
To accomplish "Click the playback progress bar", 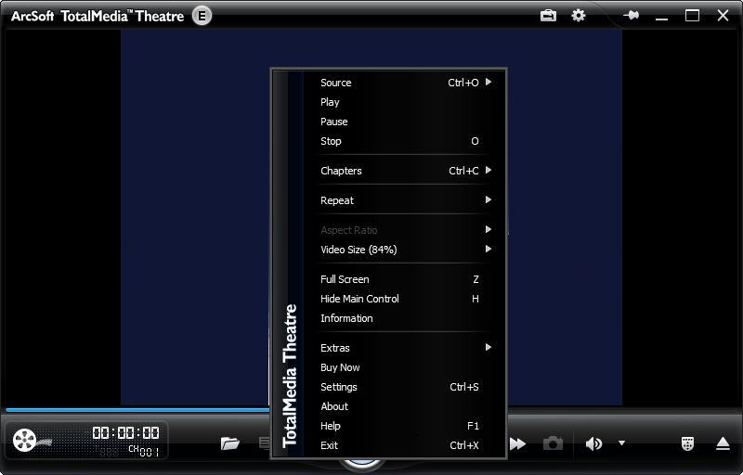I will (x=137, y=410).
